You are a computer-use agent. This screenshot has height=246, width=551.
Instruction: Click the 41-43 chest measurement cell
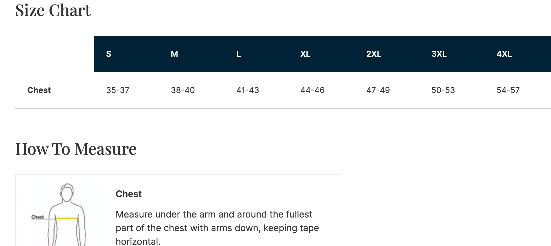(x=248, y=90)
